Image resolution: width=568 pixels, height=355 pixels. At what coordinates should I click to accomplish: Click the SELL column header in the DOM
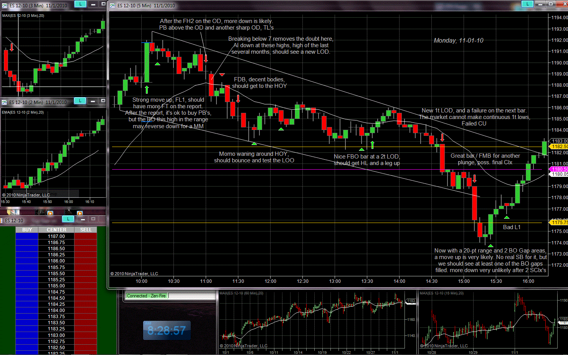point(86,230)
